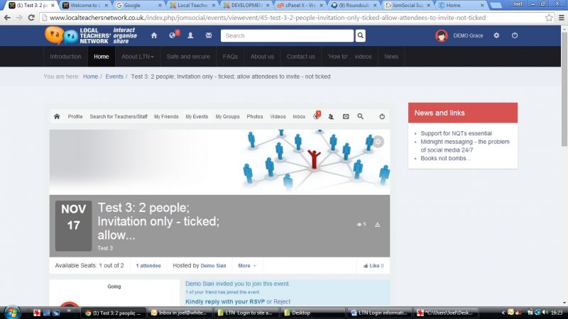The height and width of the screenshot is (319, 568).
Task: Click the report warning triangle on the event banner
Action: (378, 225)
